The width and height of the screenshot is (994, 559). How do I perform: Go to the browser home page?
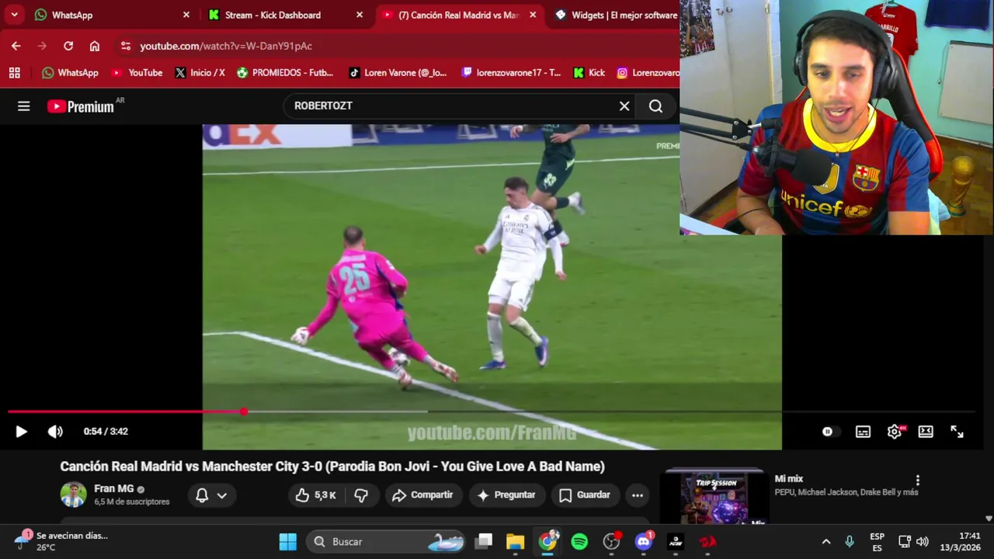pyautogui.click(x=95, y=46)
